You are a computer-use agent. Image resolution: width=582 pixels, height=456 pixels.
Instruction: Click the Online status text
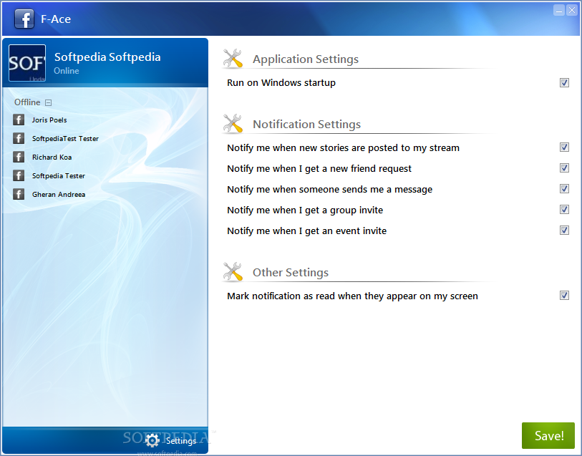click(67, 70)
